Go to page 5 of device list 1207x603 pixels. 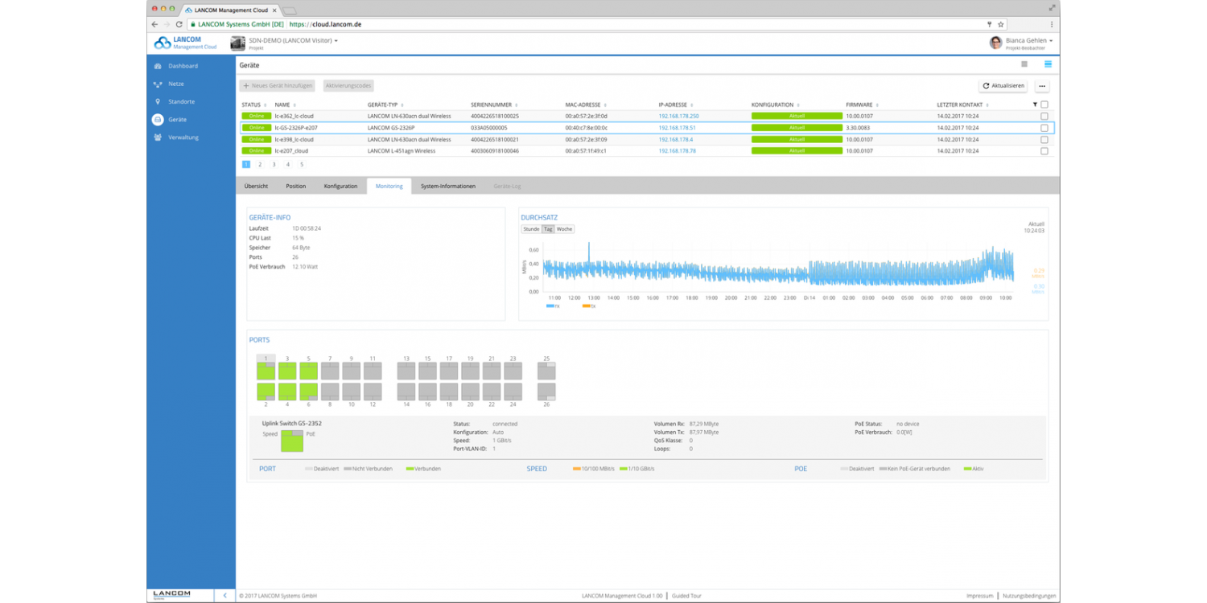coord(302,165)
